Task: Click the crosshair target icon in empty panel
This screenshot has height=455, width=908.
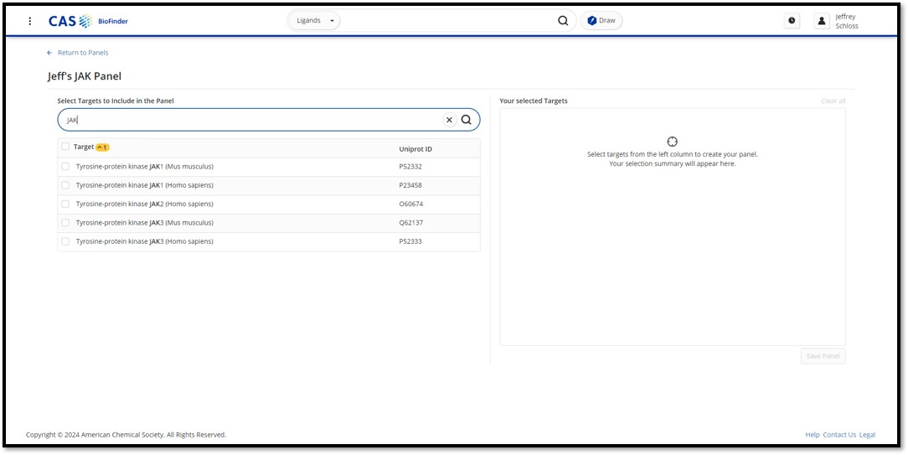Action: (x=673, y=142)
